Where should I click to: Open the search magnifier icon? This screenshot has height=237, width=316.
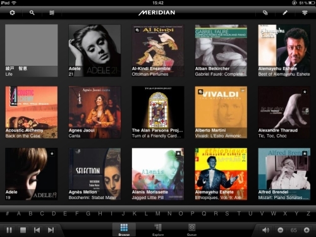coord(32,13)
